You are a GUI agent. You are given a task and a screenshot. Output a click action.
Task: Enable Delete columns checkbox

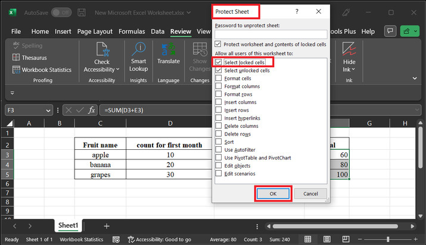[x=219, y=125]
